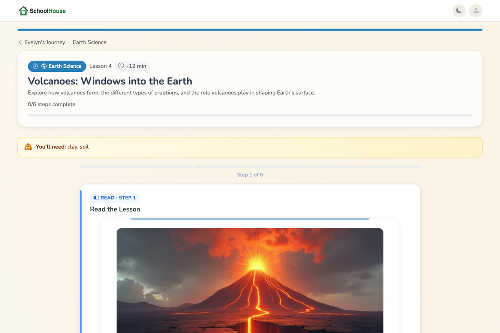Click the You'll need: clay, soil banner
Image resolution: width=500 pixels, height=333 pixels.
pyautogui.click(x=250, y=147)
